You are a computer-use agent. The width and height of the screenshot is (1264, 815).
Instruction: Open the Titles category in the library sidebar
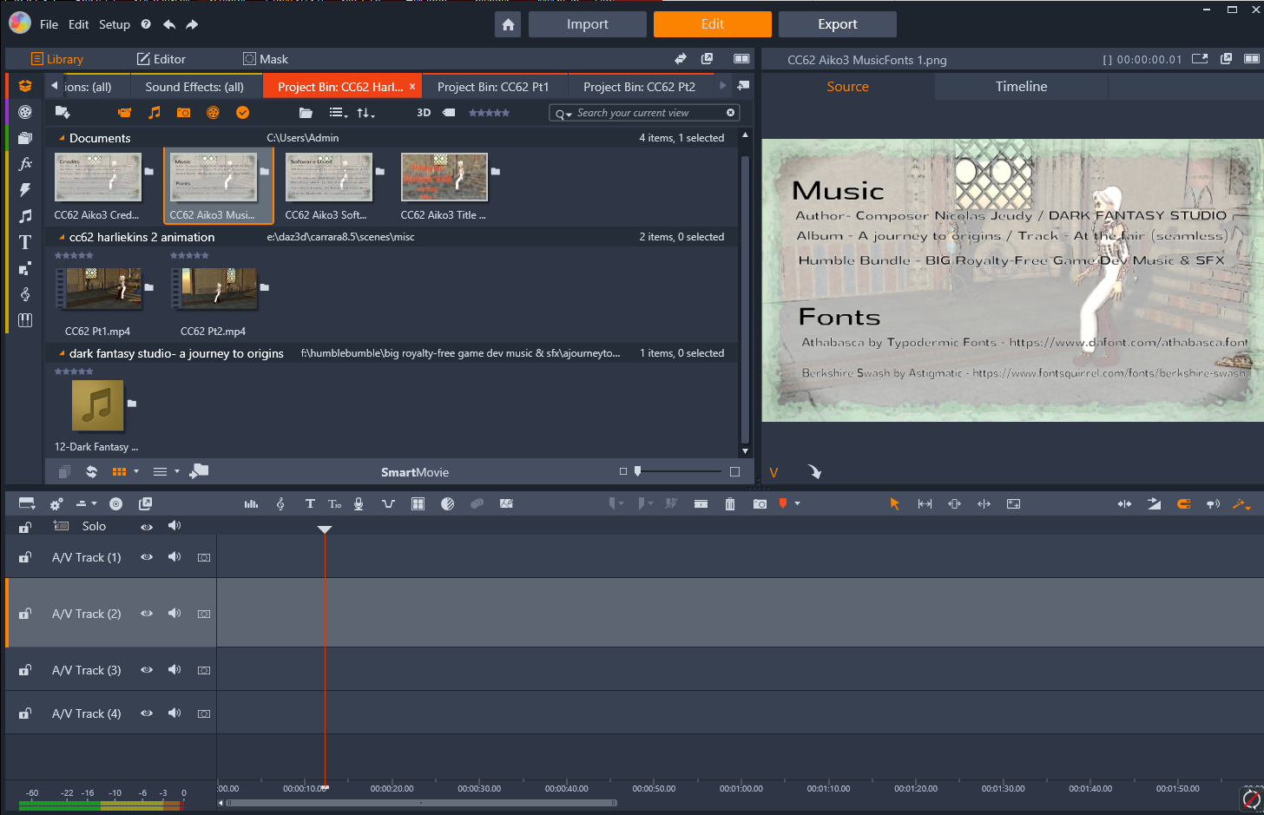click(x=25, y=242)
